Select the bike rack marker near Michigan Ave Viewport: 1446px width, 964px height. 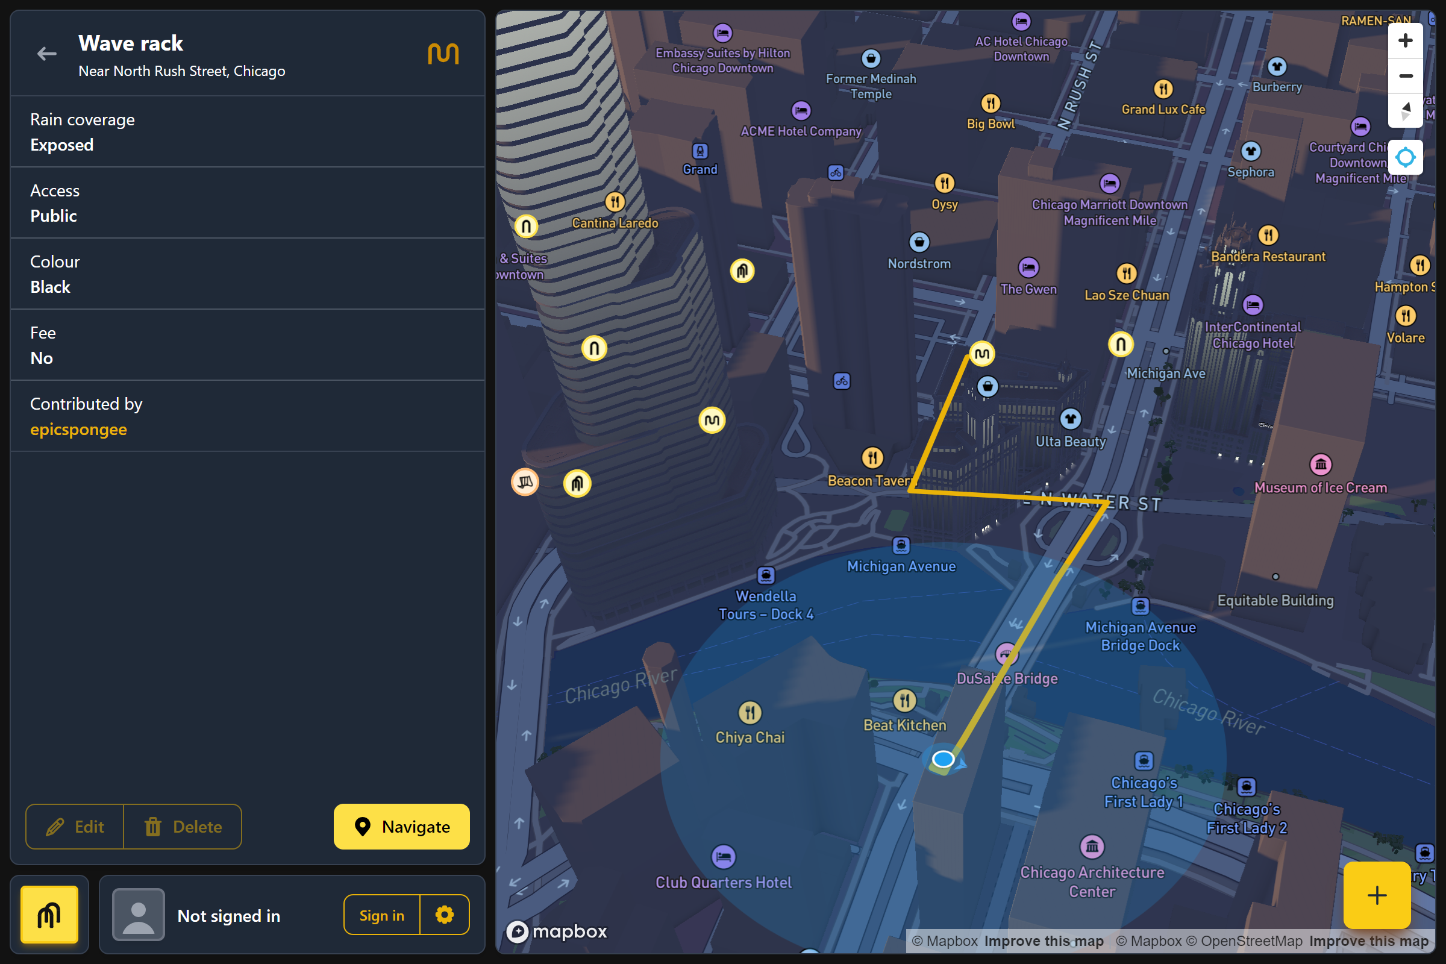tap(1120, 344)
